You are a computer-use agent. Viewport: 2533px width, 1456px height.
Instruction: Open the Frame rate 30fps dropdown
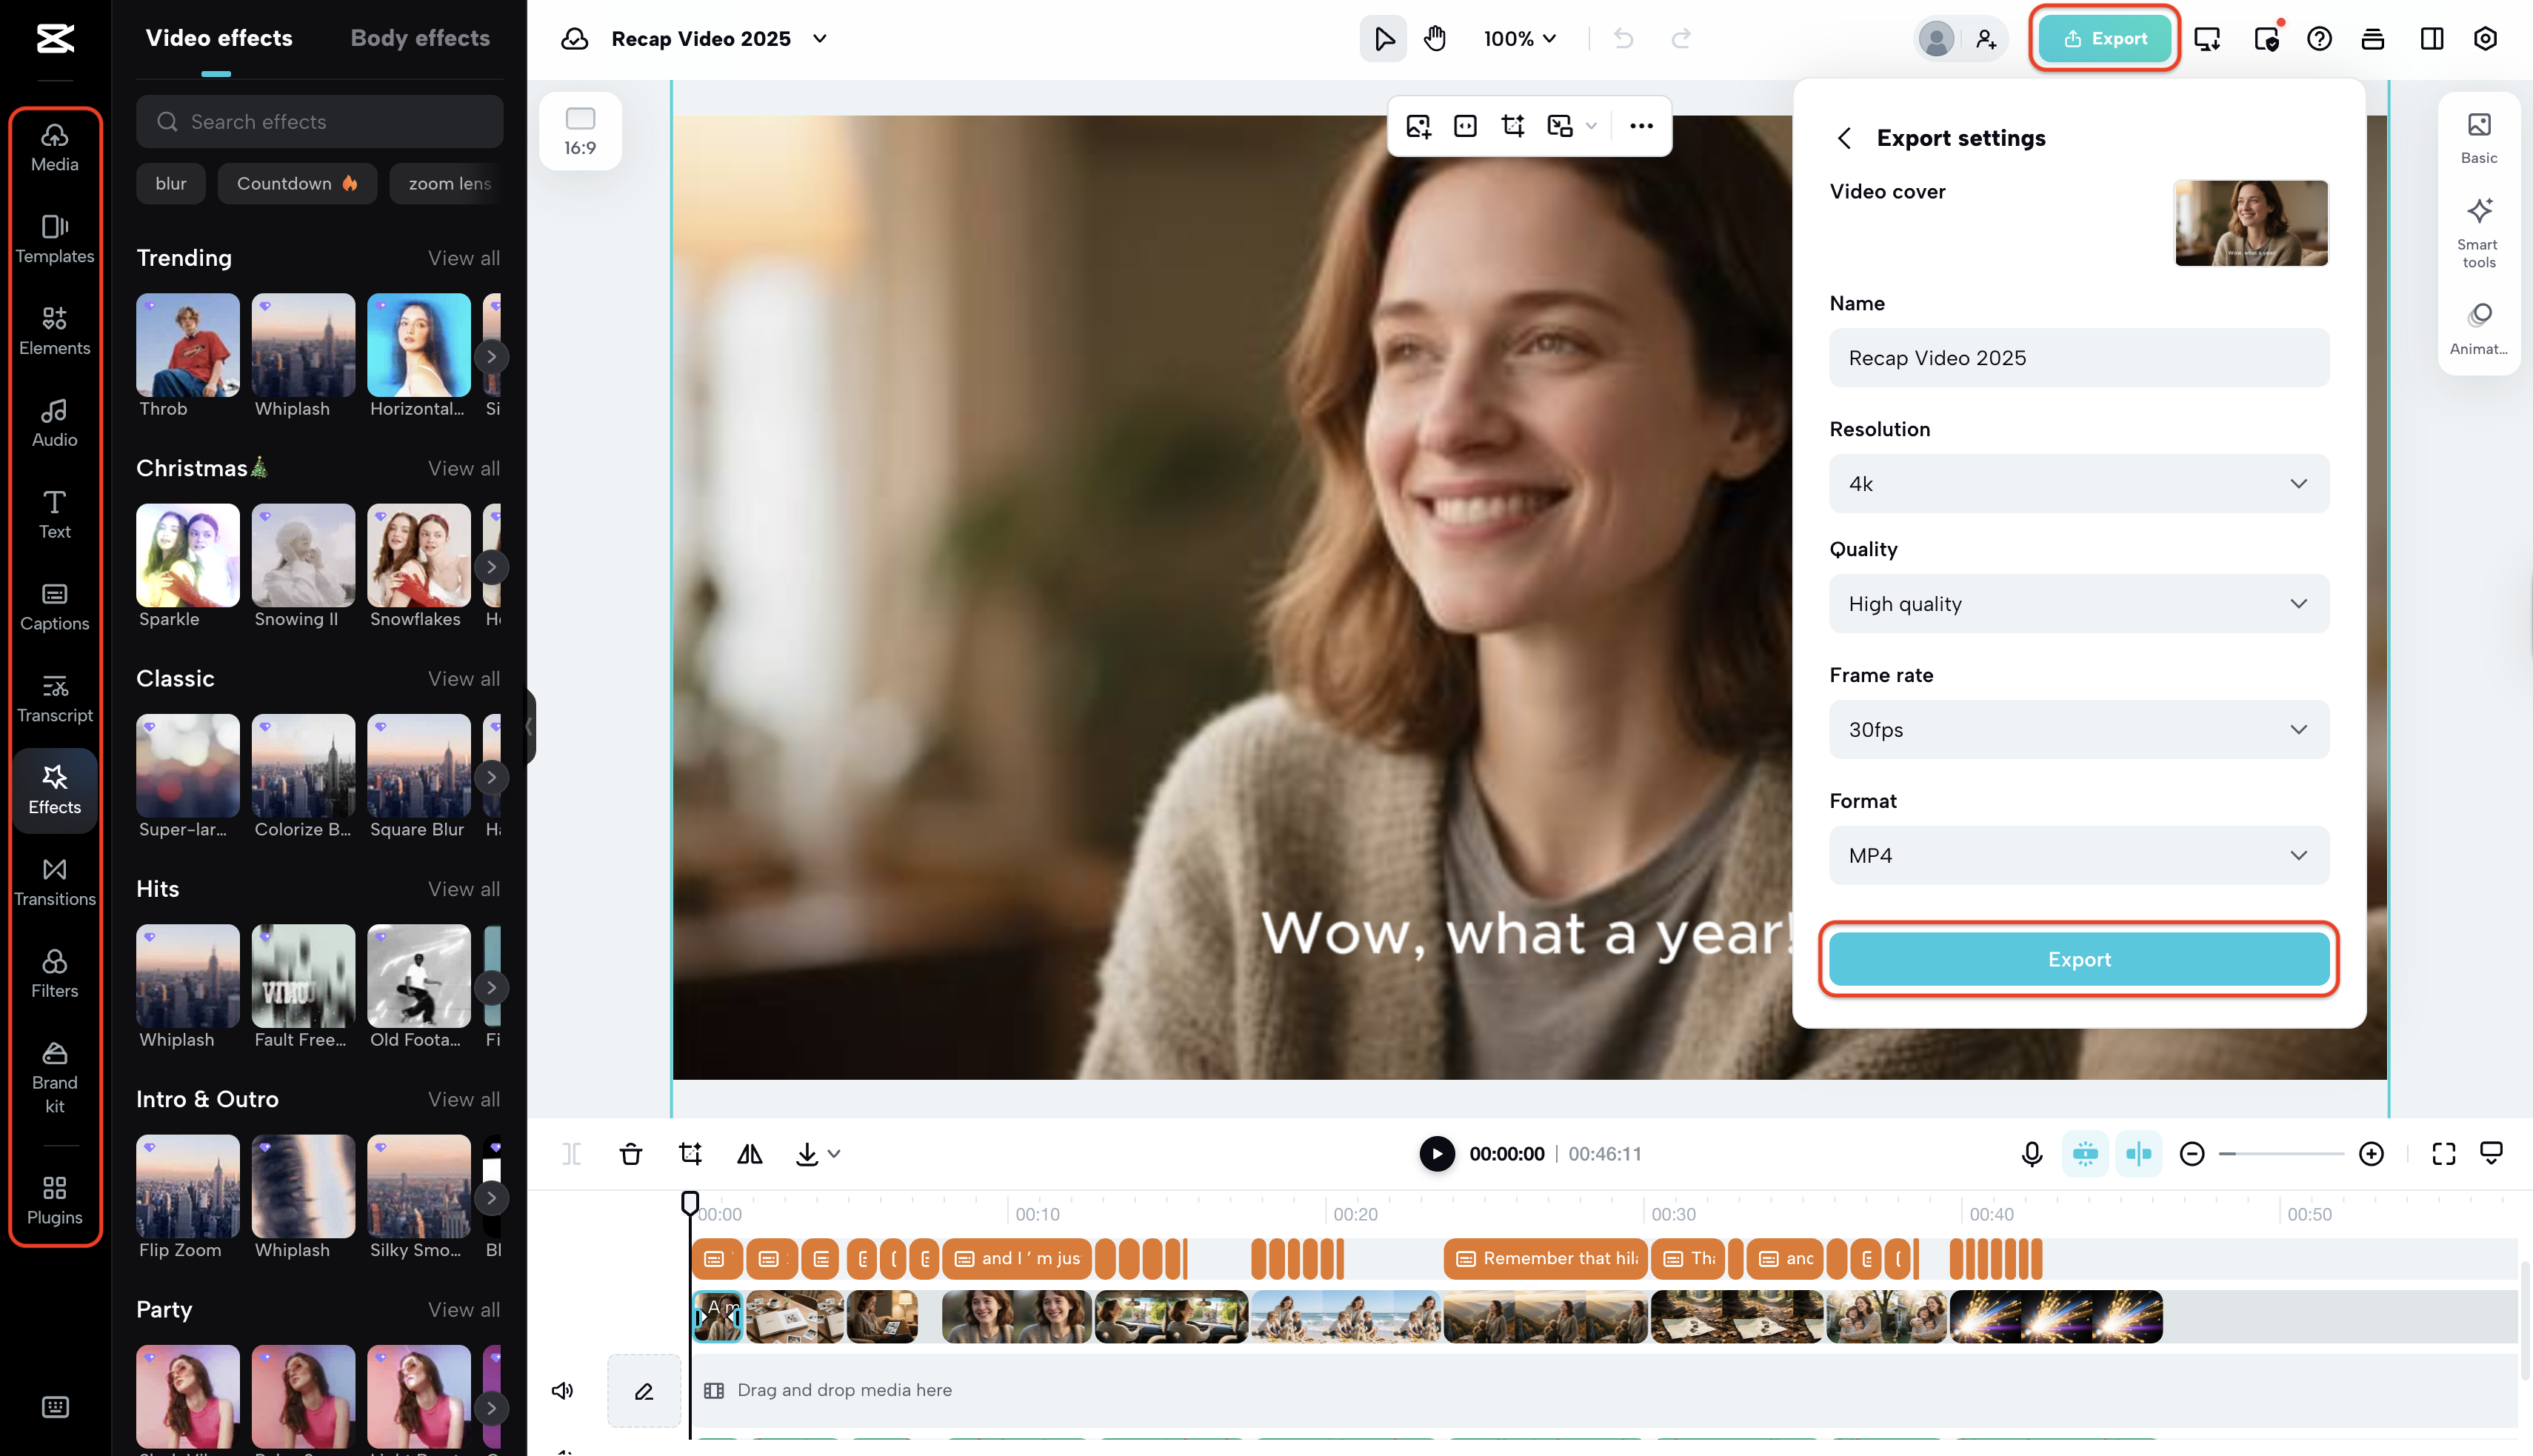tap(2078, 729)
